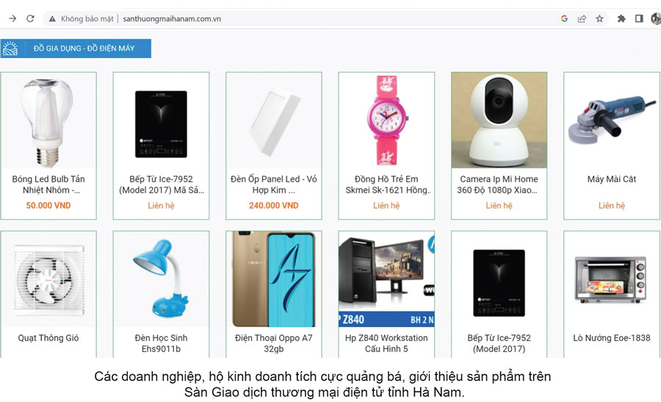Click the share page icon
The height and width of the screenshot is (402, 661).
point(582,18)
